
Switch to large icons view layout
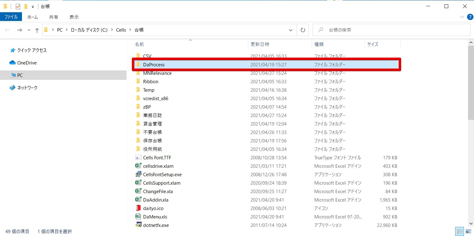(x=468, y=232)
